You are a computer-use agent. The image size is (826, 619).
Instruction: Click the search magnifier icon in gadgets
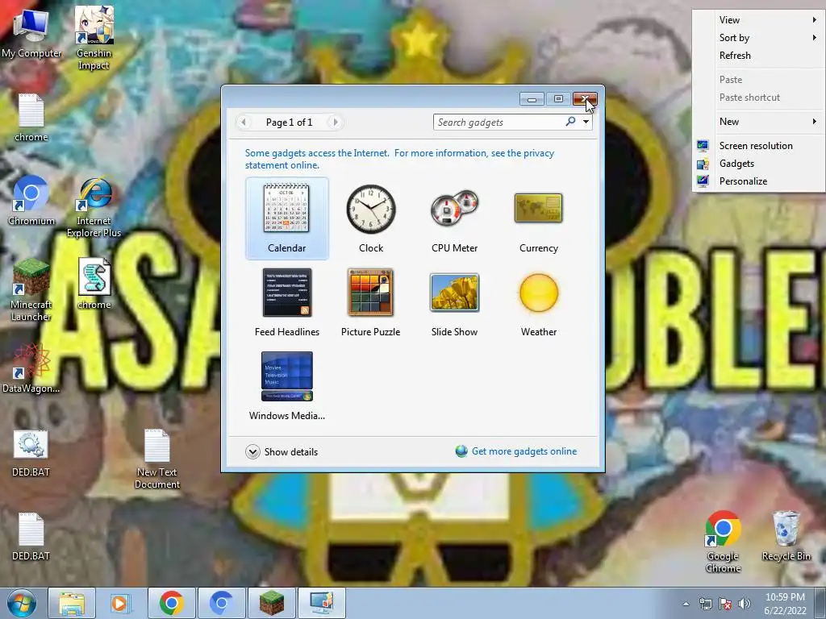point(570,122)
